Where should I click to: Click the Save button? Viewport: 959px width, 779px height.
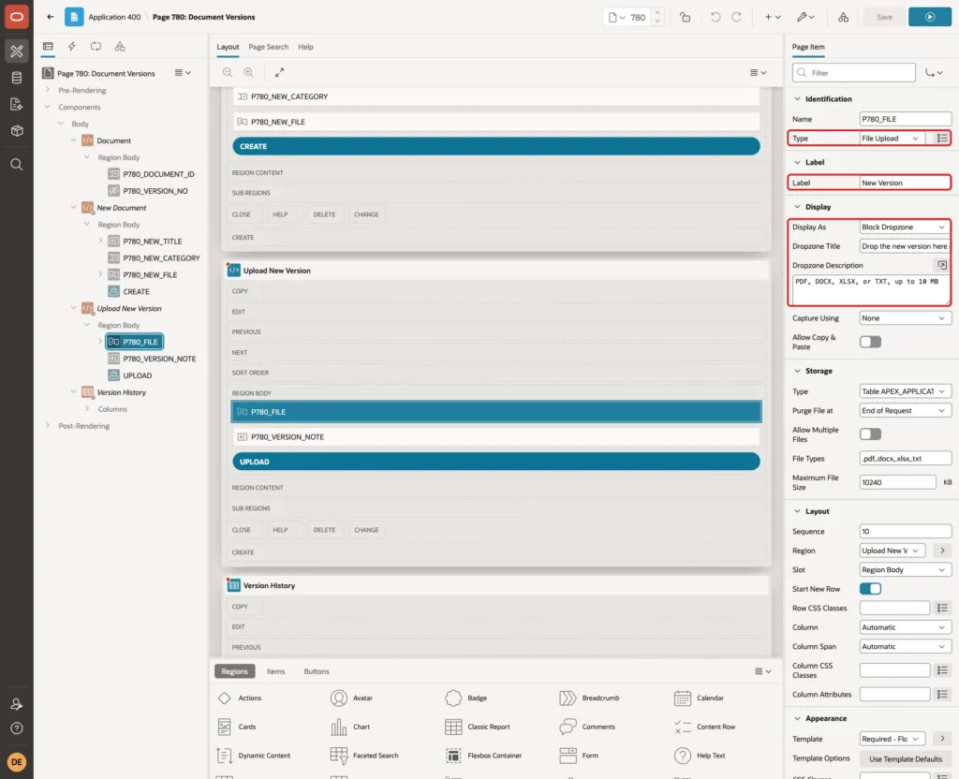click(884, 17)
